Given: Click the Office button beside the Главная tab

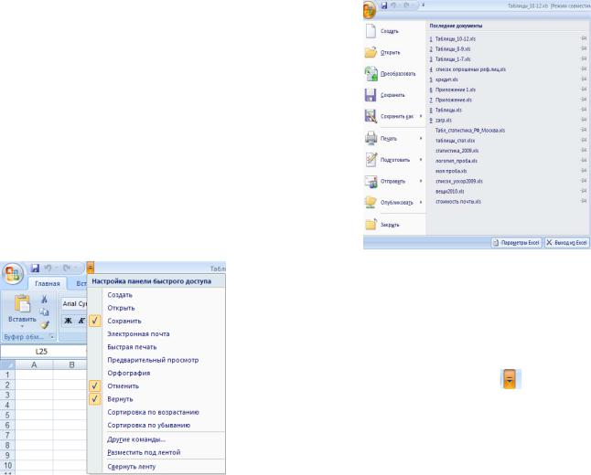Looking at the screenshot, I should (13, 273).
